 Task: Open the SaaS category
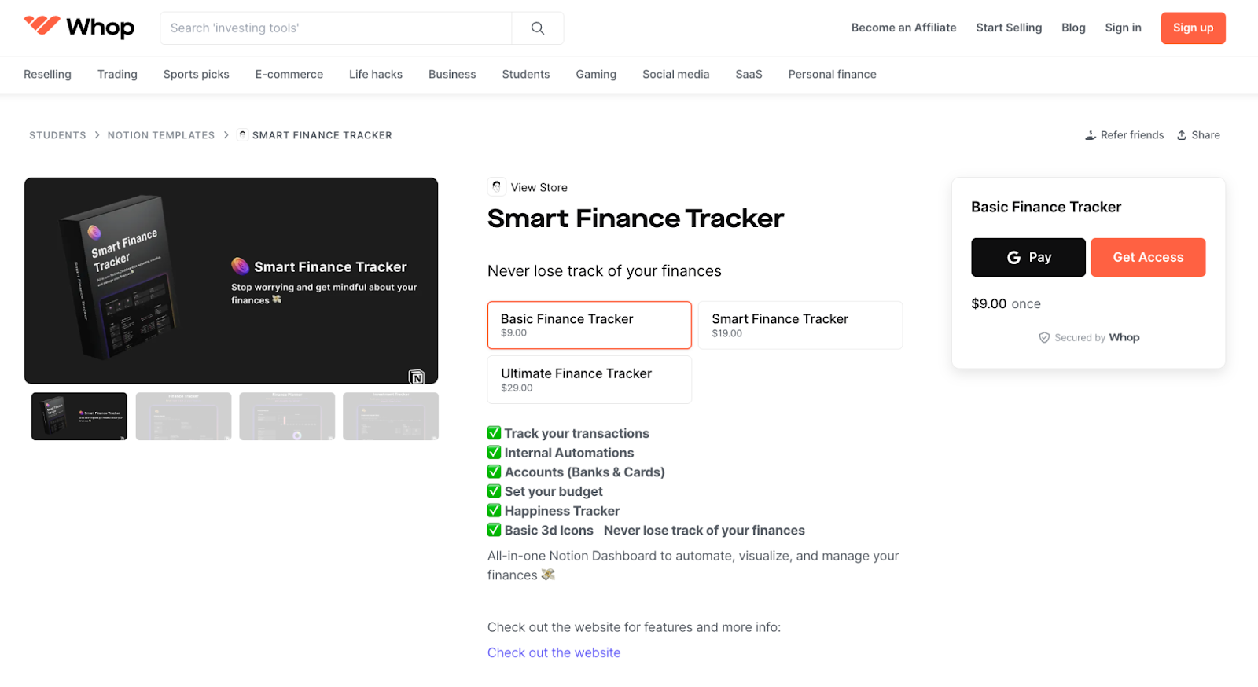pos(749,74)
